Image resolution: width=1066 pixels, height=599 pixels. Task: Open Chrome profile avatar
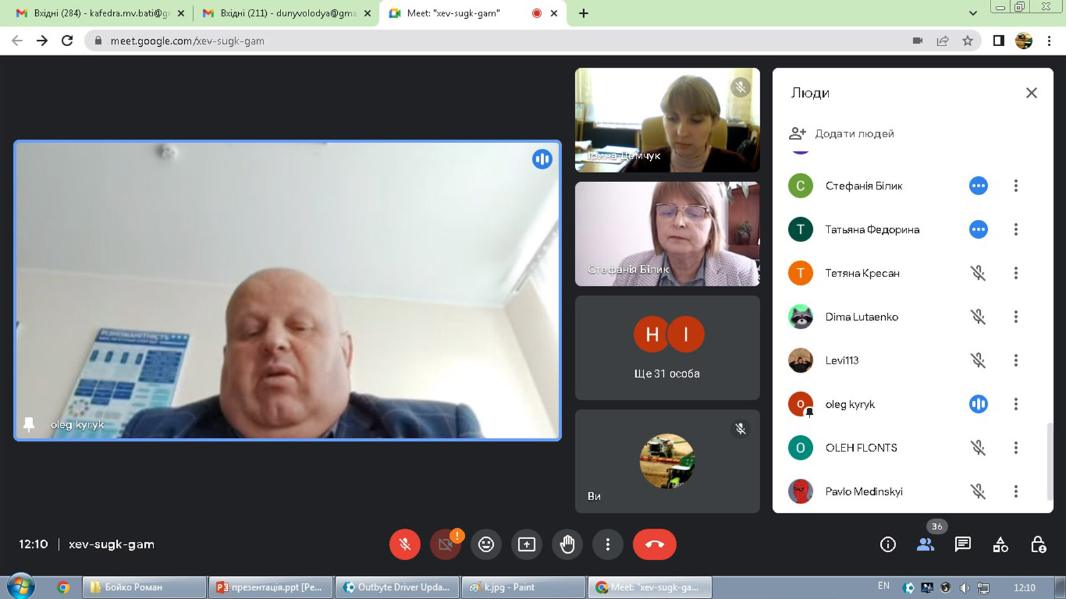(1024, 41)
